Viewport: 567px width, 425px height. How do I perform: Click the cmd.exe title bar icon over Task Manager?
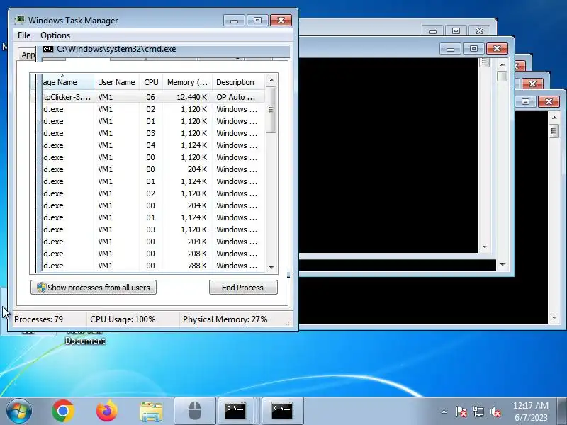point(48,50)
